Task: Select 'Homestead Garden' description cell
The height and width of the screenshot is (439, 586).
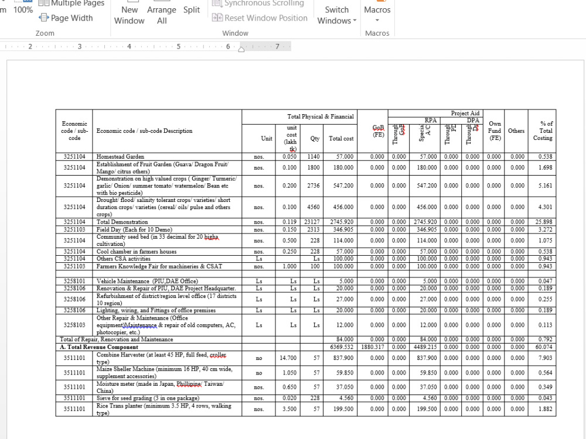Action: 167,156
